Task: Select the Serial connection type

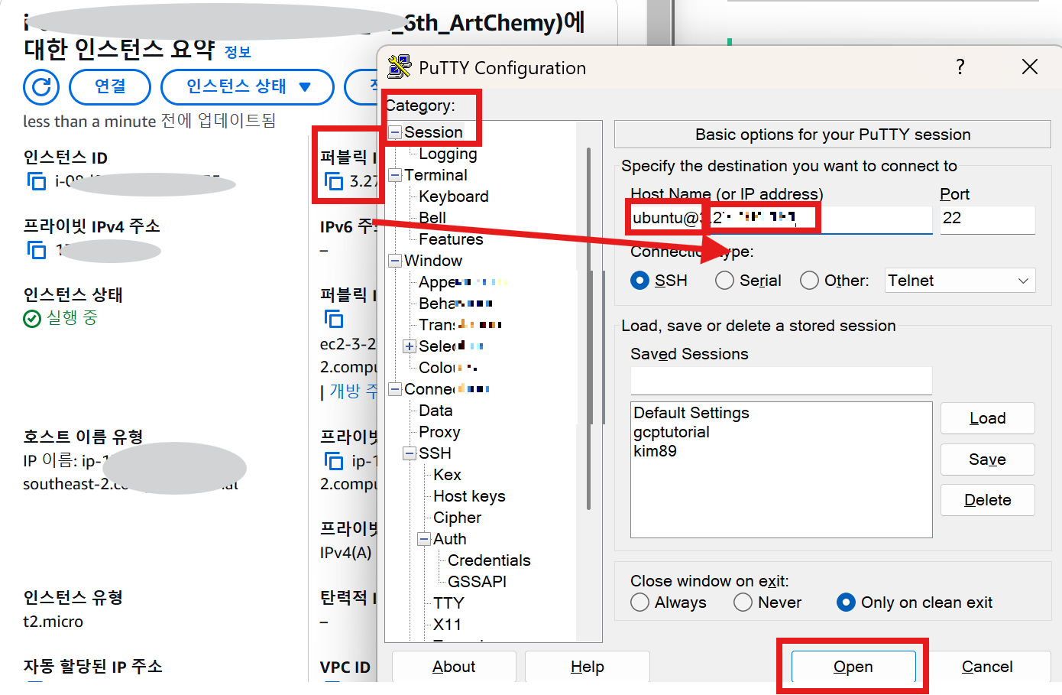Action: point(725,281)
